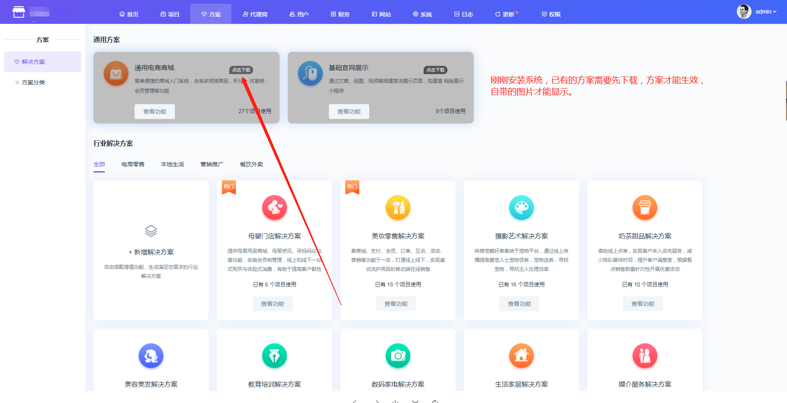Click the 数码家电解决方案 title
Screen dimensions: 787x403
(398, 384)
